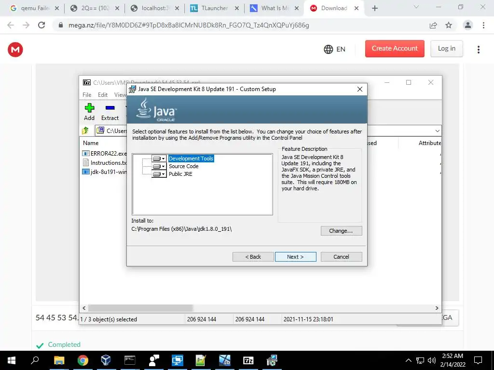Open the Chrome profile icon
This screenshot has height=370, width=494.
468,25
